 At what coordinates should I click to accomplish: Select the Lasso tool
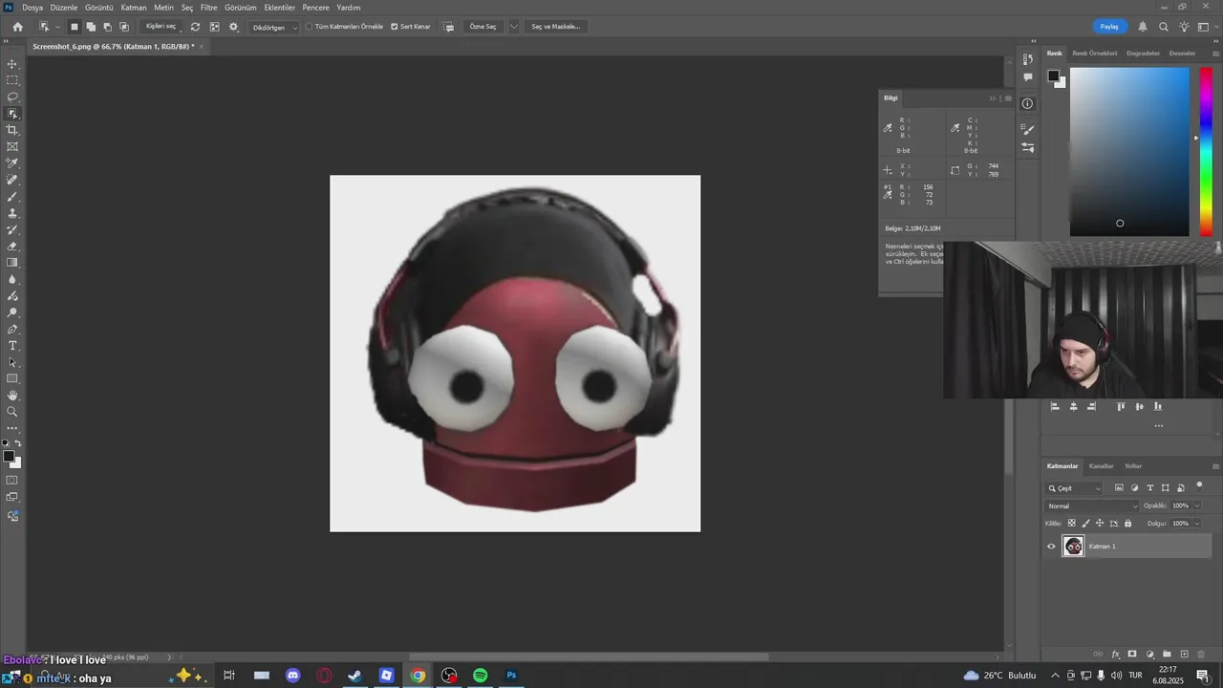point(12,97)
